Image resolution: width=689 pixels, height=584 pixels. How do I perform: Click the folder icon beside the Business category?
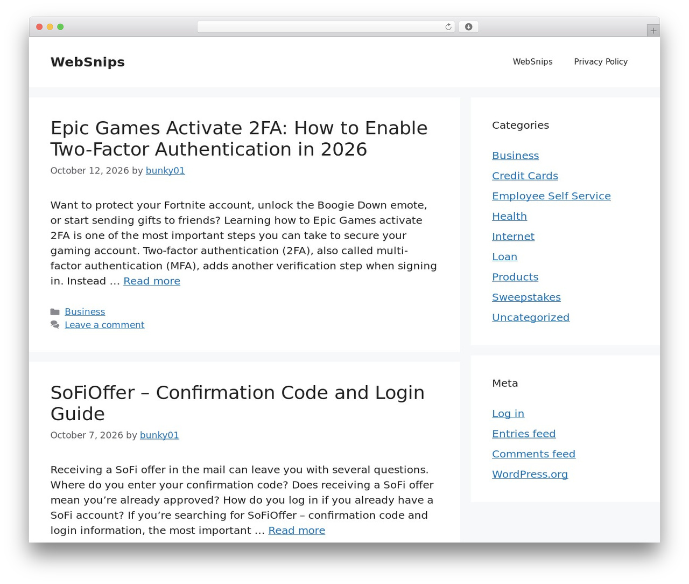tap(55, 312)
